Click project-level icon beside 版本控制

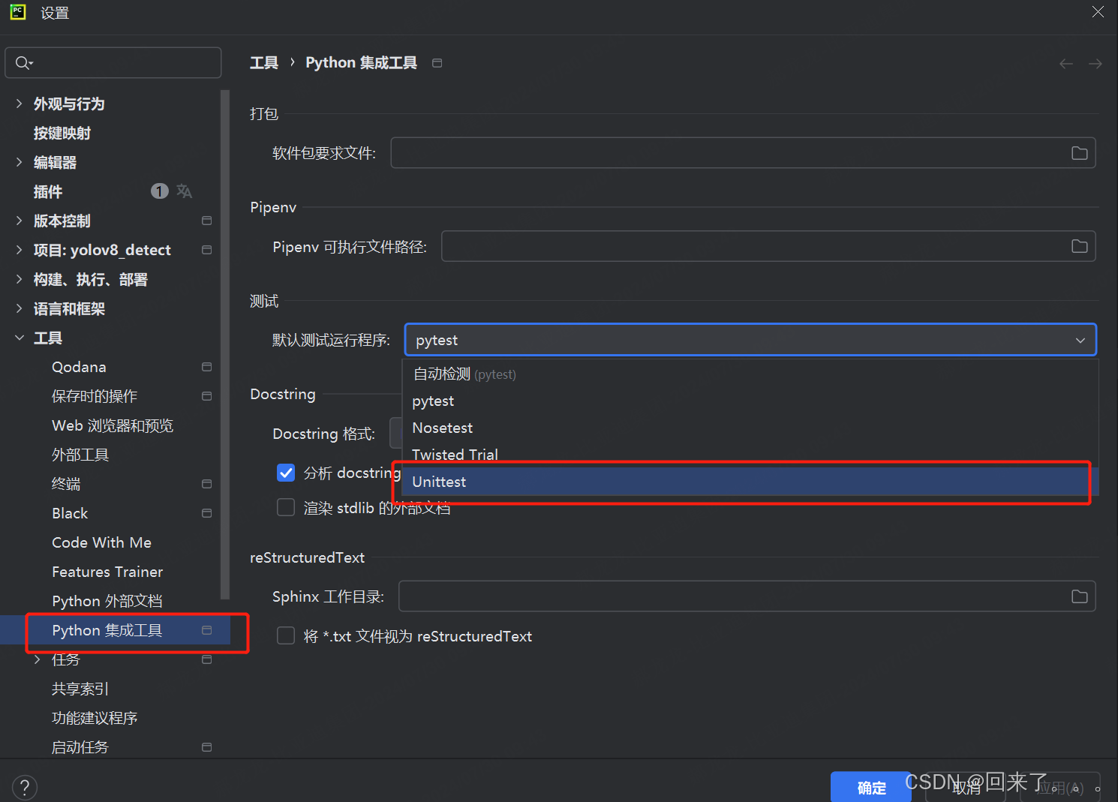point(207,221)
